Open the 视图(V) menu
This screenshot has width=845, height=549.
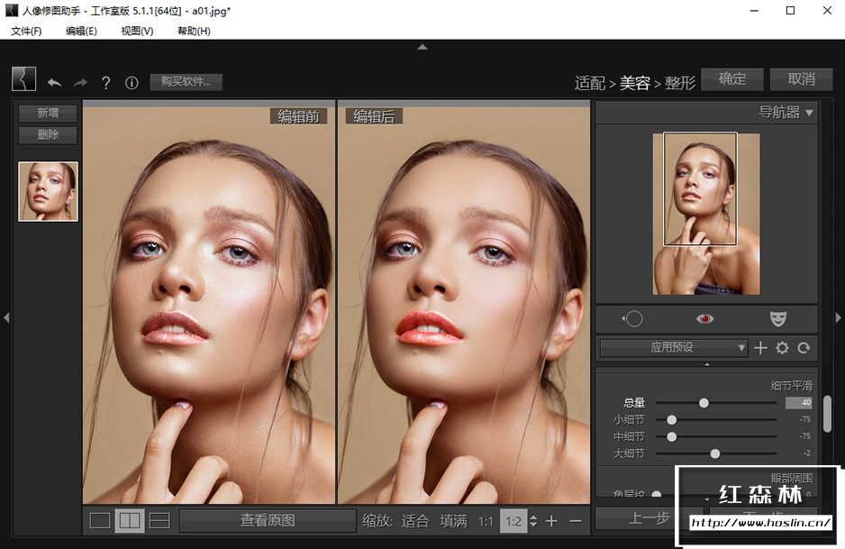(137, 31)
